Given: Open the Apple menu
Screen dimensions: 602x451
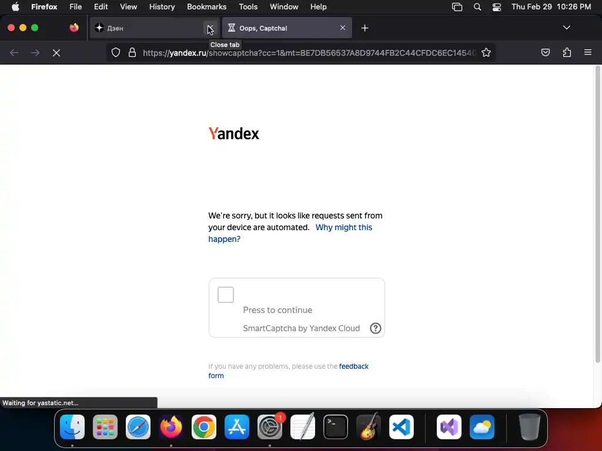Looking at the screenshot, I should click(15, 6).
